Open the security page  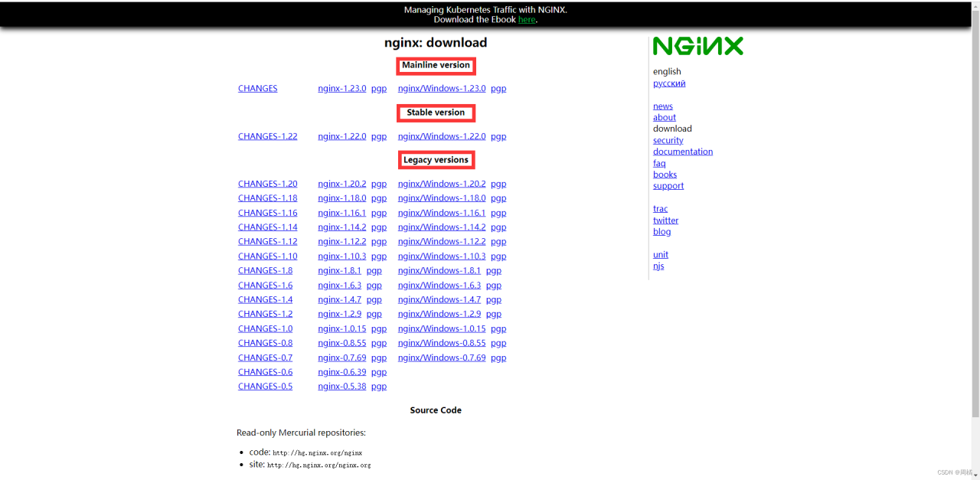(668, 140)
